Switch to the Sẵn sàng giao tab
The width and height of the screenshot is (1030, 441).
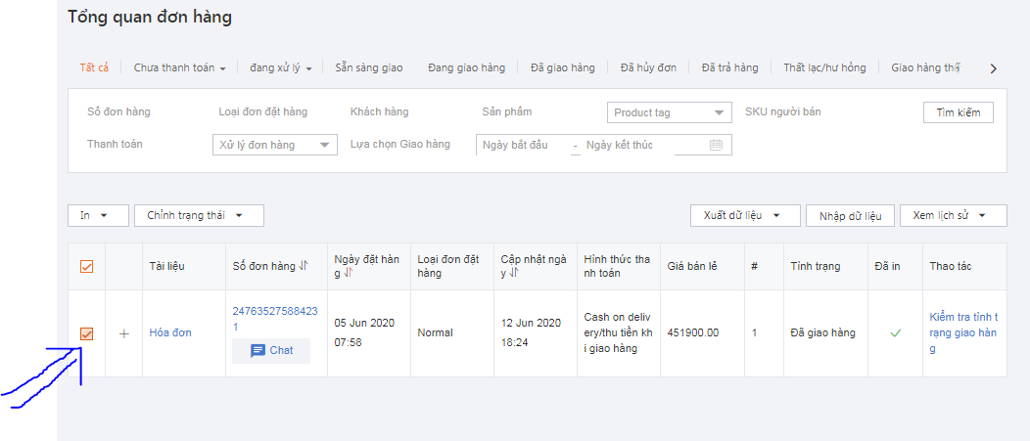[x=368, y=68]
